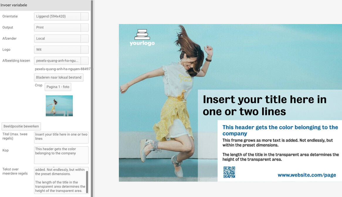Open the Output dropdown set to Print

pos(61,28)
